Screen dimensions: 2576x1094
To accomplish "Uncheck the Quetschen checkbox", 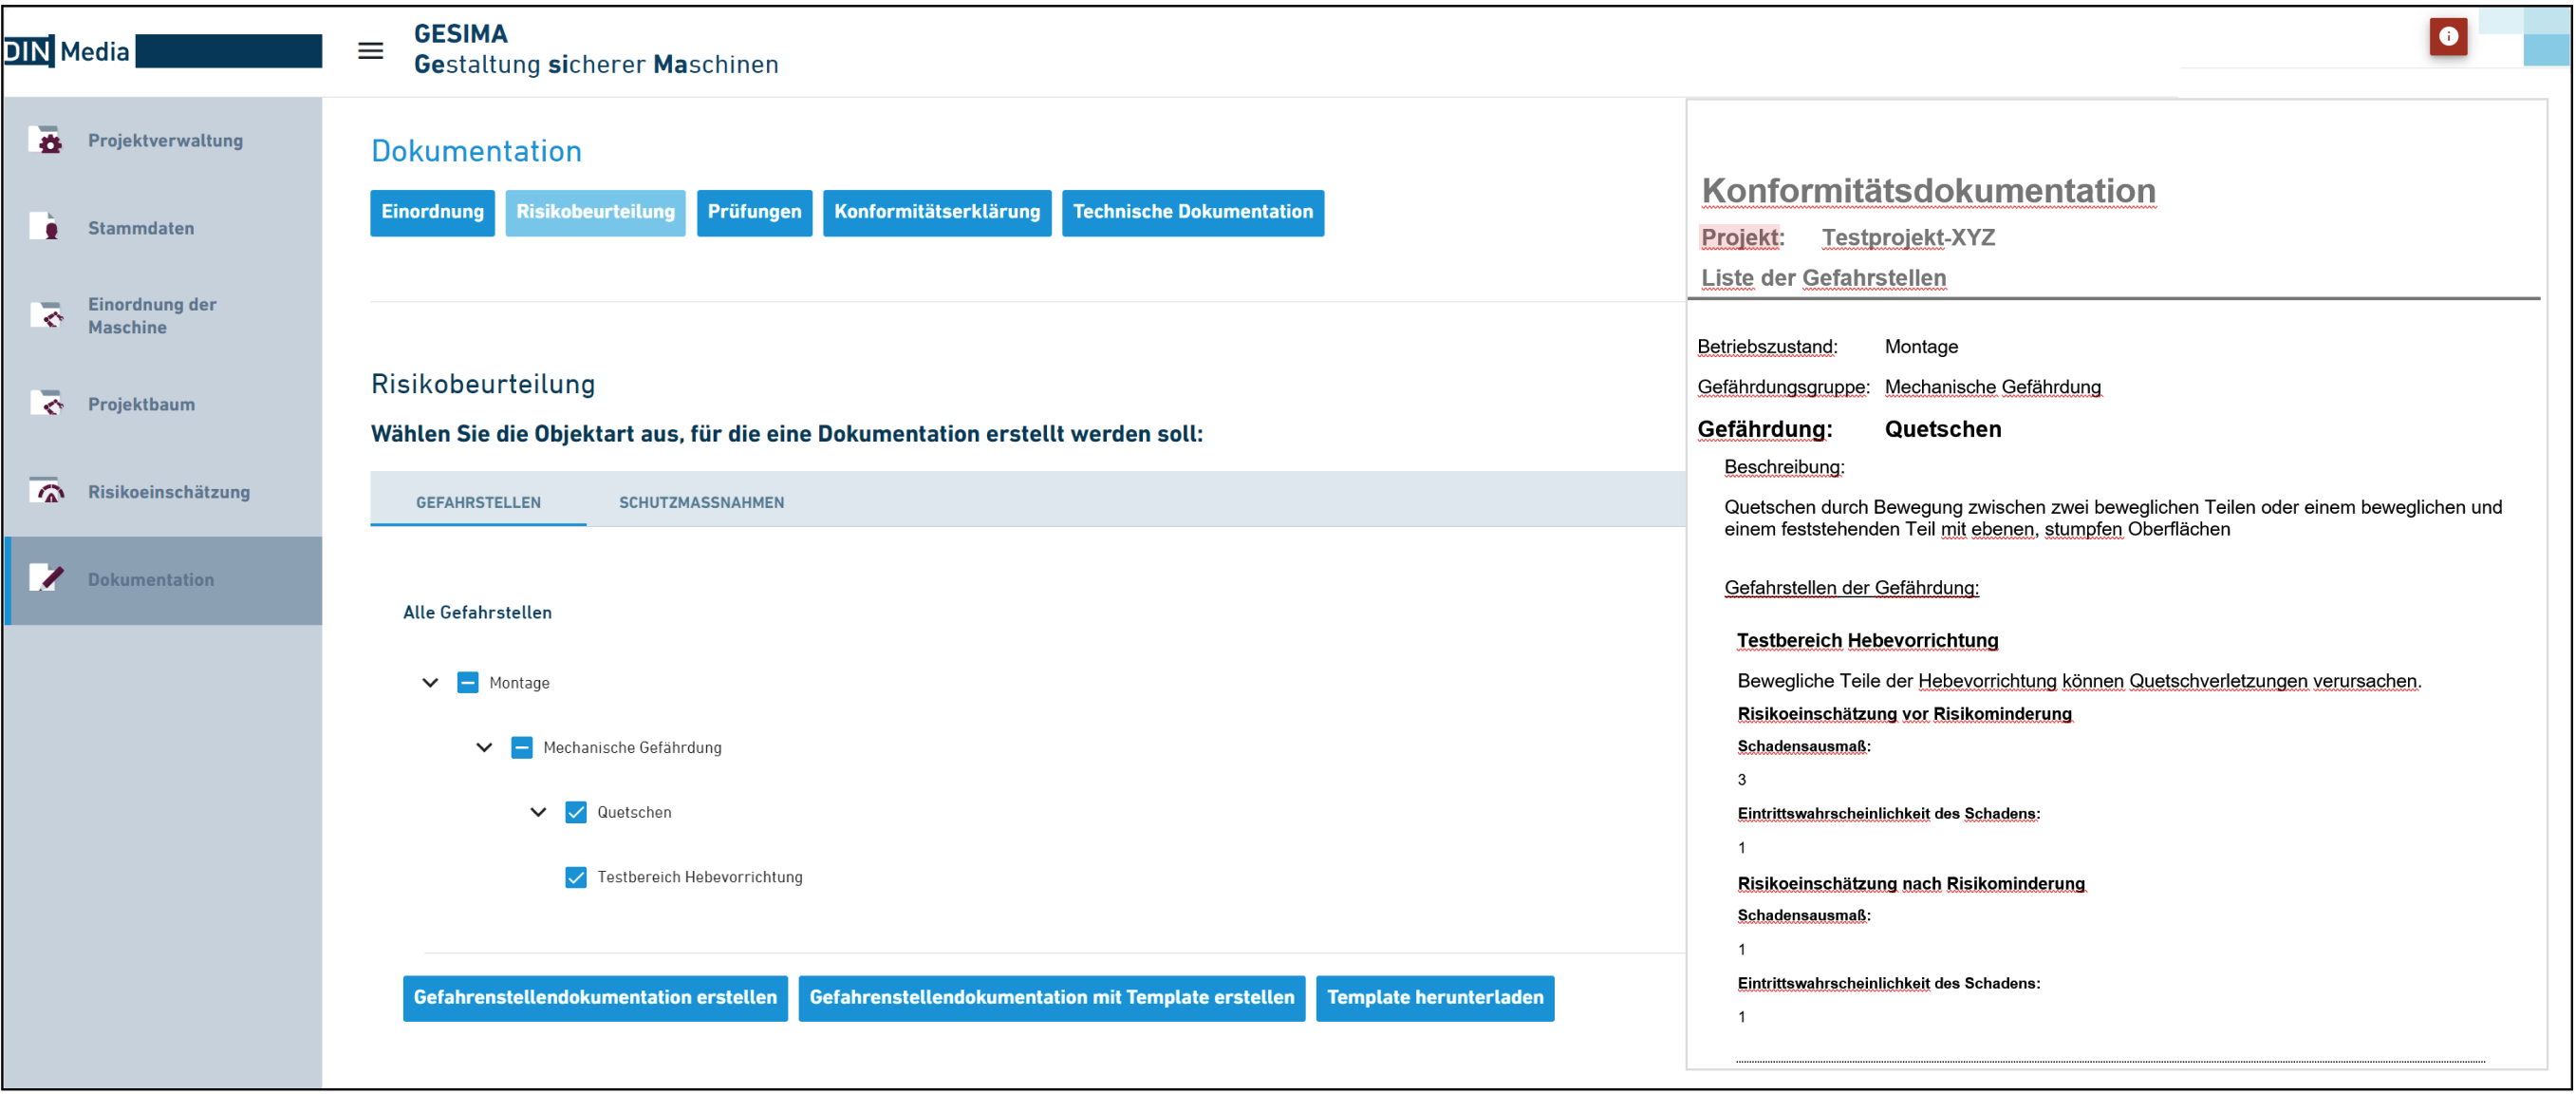I will (x=576, y=813).
